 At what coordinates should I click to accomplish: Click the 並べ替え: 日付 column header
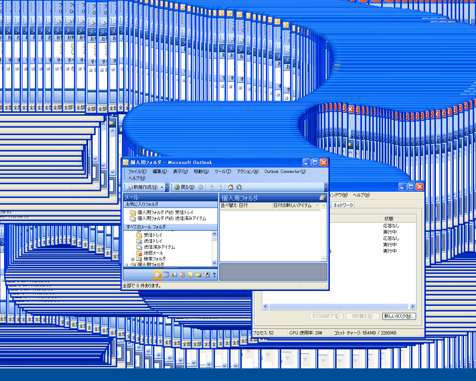(246, 205)
